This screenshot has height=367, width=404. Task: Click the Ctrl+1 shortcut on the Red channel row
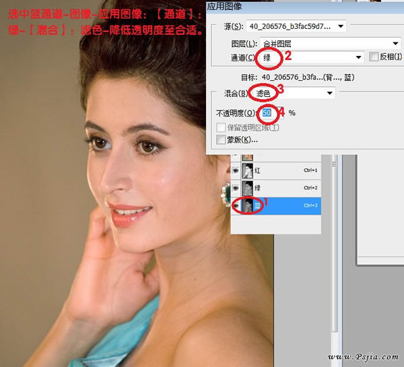click(310, 170)
